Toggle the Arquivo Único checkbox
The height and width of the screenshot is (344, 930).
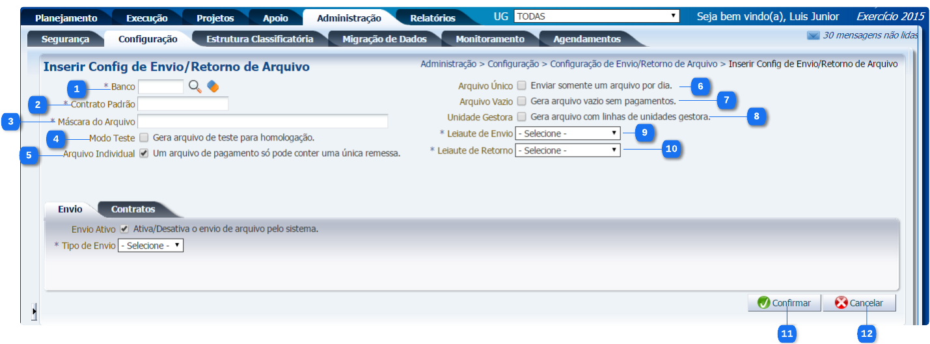click(521, 85)
